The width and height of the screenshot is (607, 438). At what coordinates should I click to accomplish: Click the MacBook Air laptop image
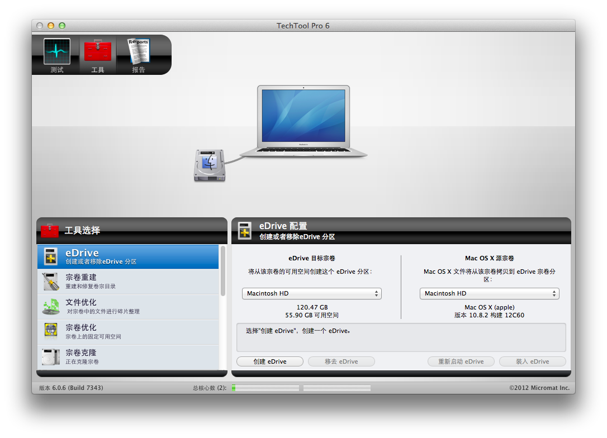tap(303, 121)
